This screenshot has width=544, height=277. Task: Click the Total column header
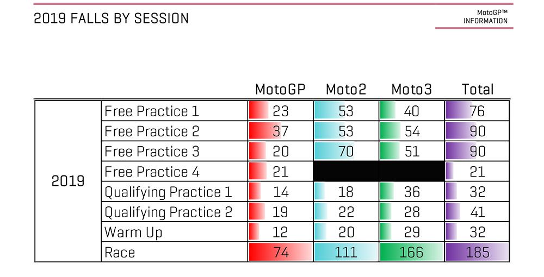pos(478,90)
